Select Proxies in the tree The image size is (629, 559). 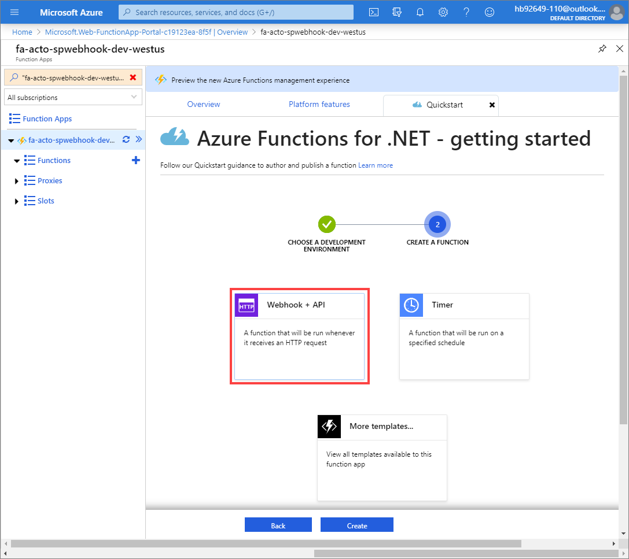(50, 181)
